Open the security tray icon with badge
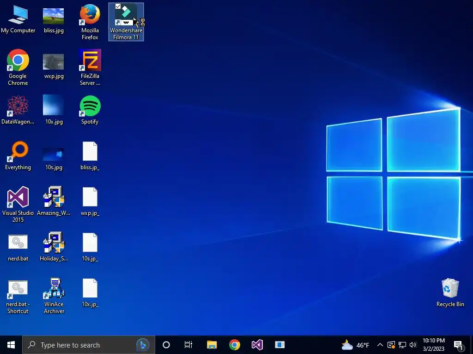 click(x=391, y=345)
